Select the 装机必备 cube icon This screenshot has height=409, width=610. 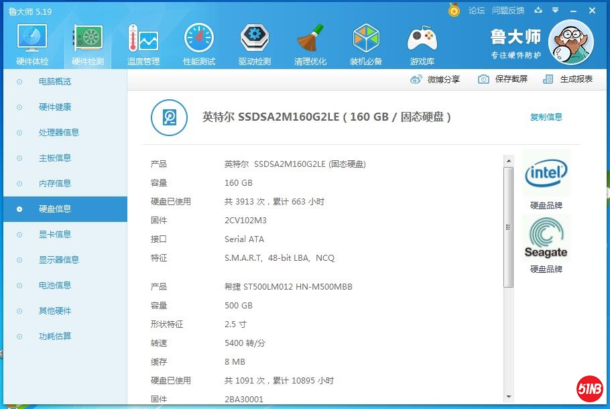366,40
